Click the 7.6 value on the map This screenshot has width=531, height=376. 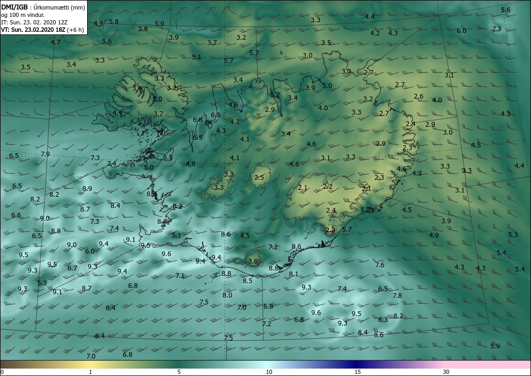pyautogui.click(x=380, y=265)
